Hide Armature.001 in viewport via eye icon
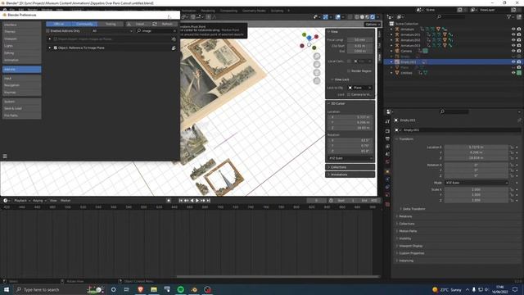Screen dimensions: 524x295 [x=513, y=34]
